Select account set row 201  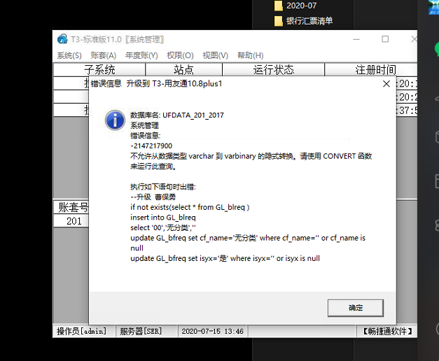pos(71,221)
